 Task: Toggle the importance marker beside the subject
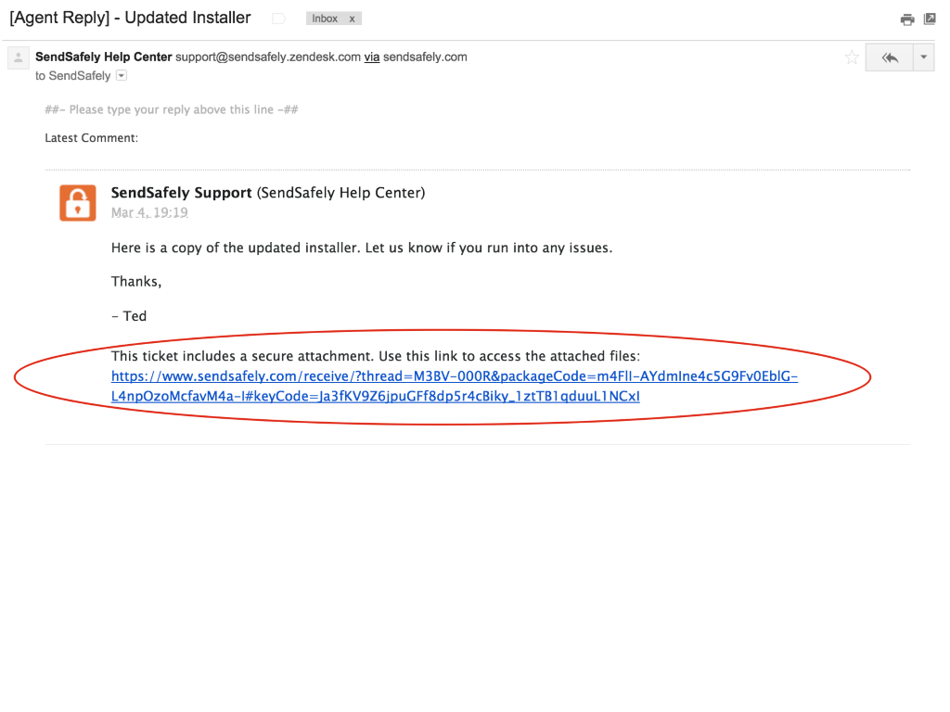pos(279,19)
